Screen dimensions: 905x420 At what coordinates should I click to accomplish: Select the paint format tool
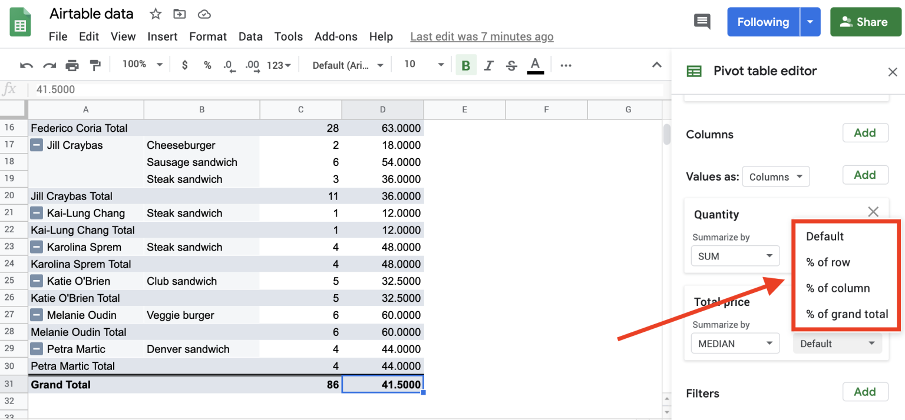click(x=95, y=65)
